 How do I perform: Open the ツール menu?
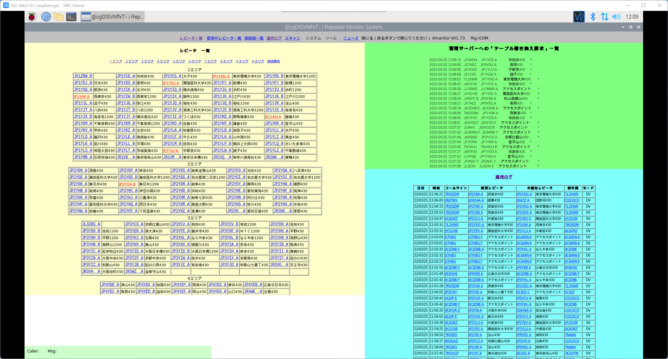331,38
